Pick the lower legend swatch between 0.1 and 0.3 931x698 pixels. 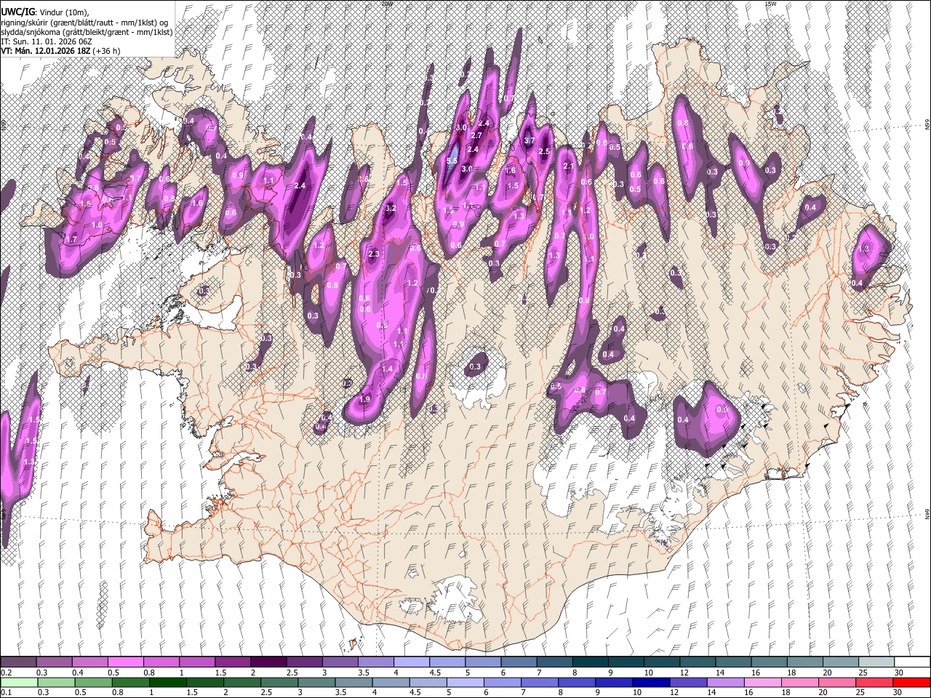click(20, 682)
